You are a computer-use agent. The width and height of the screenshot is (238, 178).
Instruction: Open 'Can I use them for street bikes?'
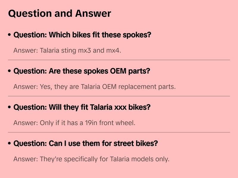pyautogui.click(x=86, y=144)
